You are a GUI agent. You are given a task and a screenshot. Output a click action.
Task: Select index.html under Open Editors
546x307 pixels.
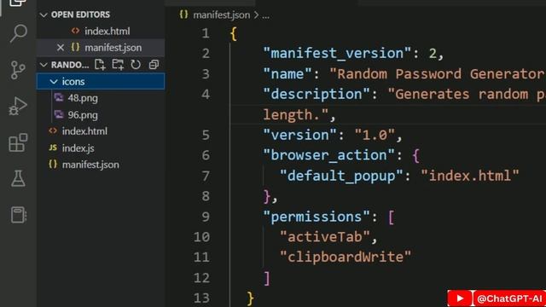[101, 31]
